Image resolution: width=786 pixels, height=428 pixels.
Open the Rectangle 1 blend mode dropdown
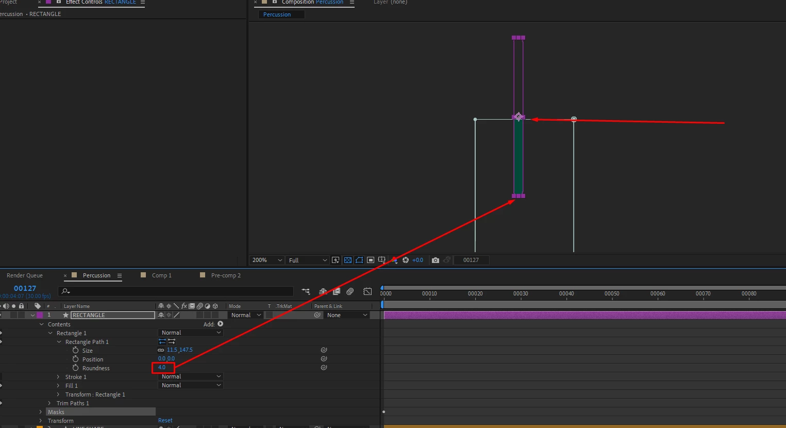tap(190, 333)
